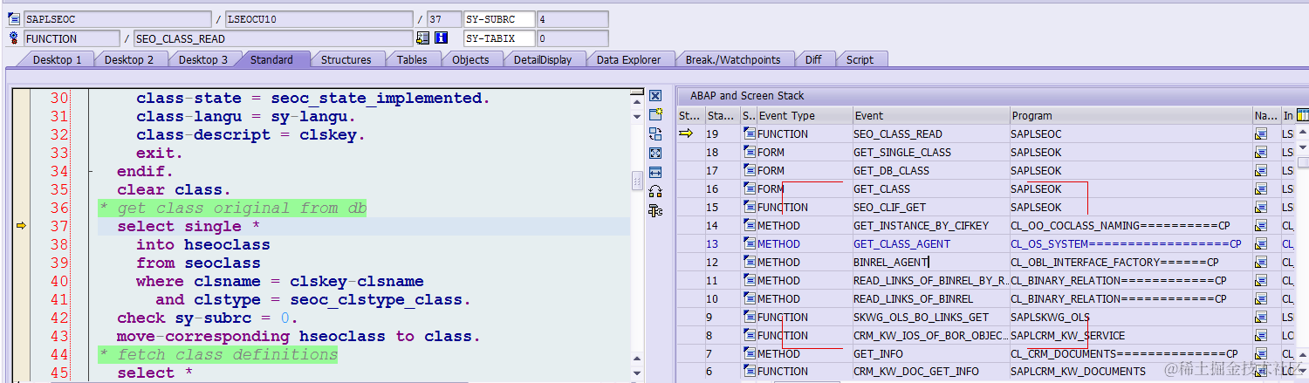This screenshot has width=1309, height=383.
Task: Select the CL_OS_SYSTEM program cell
Action: click(1131, 243)
